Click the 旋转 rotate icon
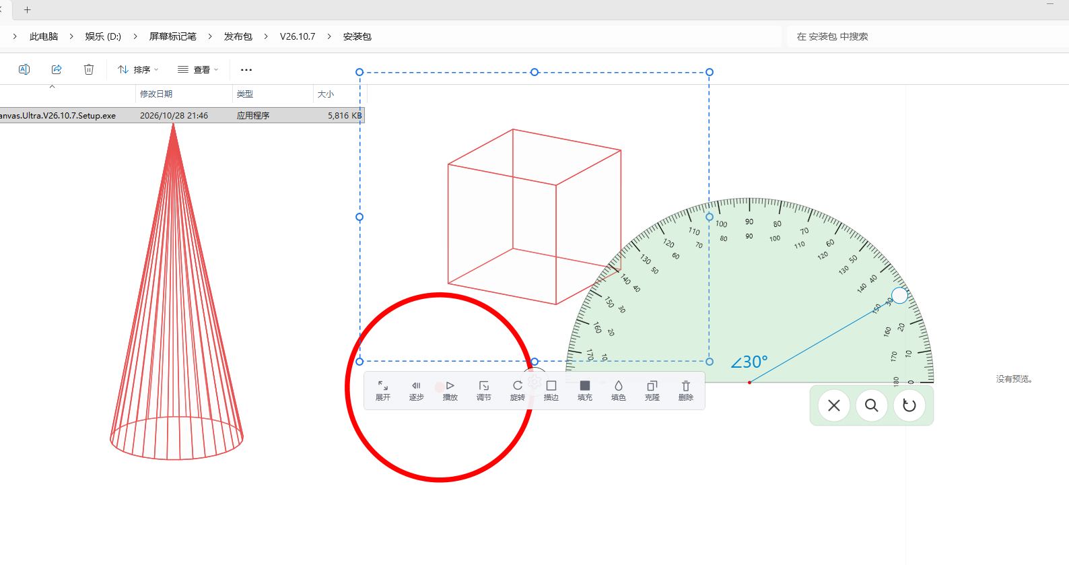The width and height of the screenshot is (1069, 565). tap(518, 391)
